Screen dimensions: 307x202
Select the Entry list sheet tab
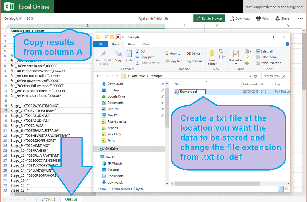click(48, 199)
